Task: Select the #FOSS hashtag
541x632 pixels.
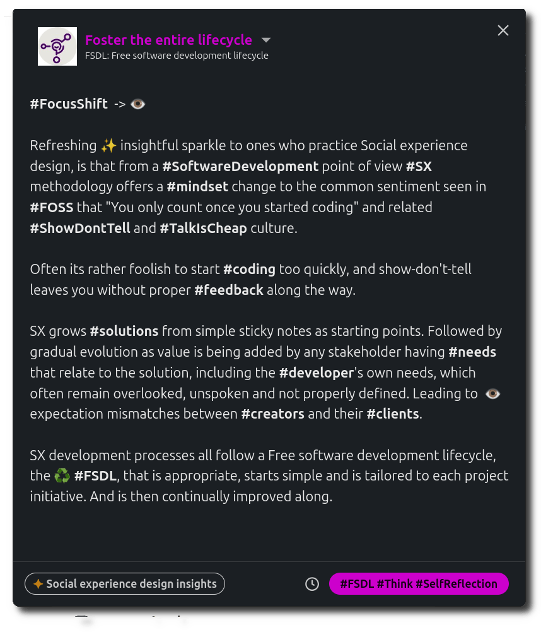Action: coord(52,207)
